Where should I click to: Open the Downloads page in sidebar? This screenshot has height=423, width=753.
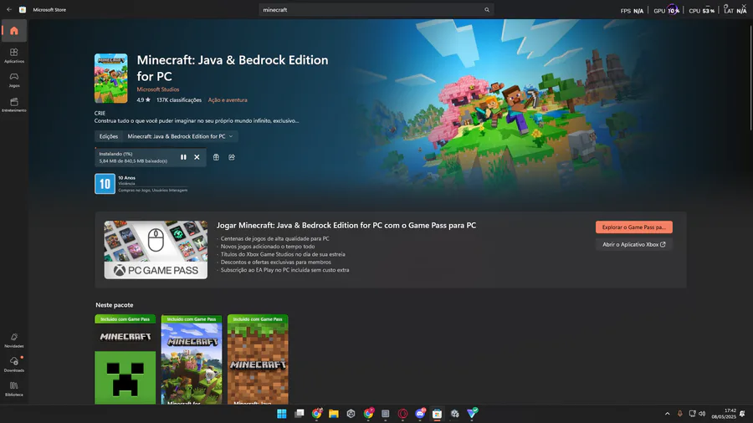[x=14, y=364]
